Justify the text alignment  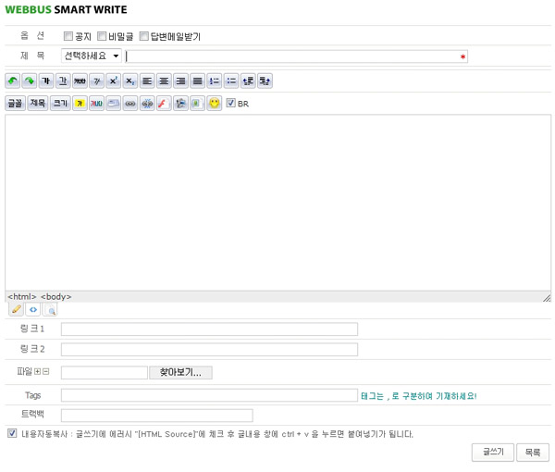(x=197, y=81)
